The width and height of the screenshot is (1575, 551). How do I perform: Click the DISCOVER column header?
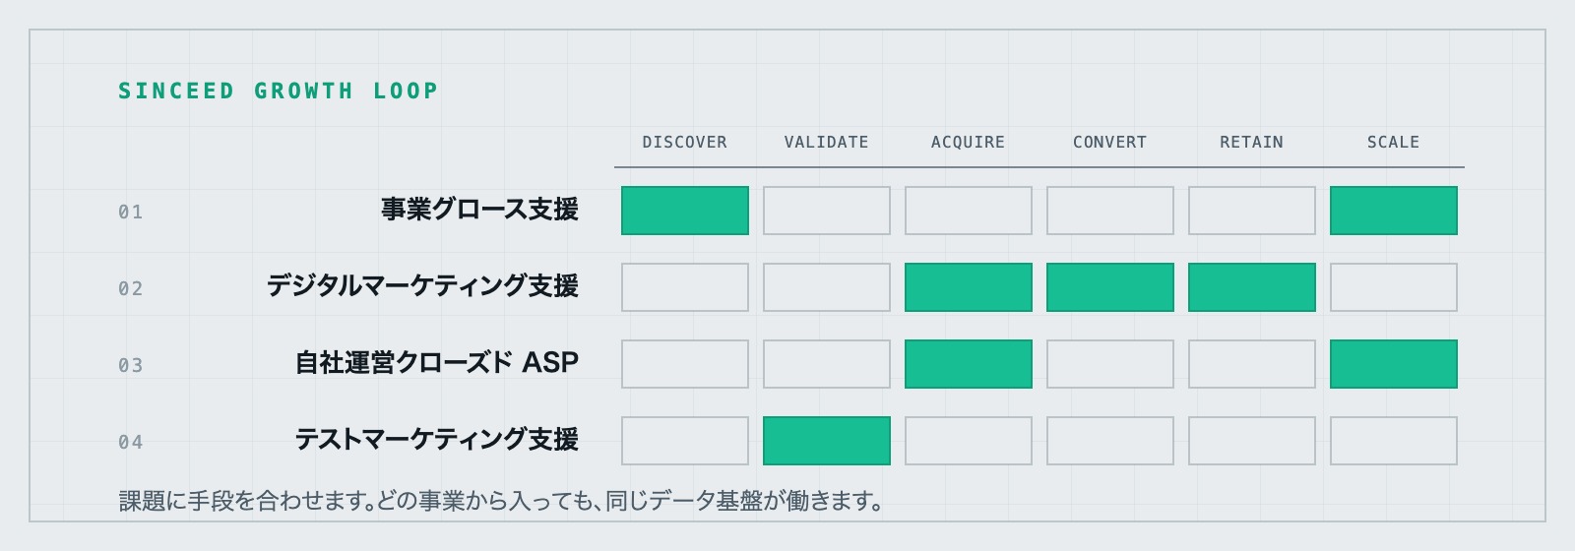[685, 142]
